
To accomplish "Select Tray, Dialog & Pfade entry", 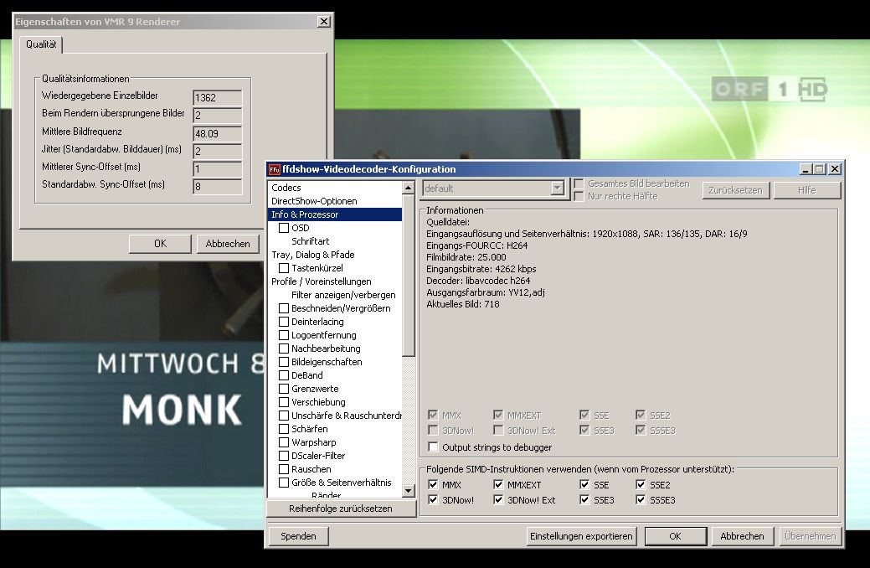I will coord(312,255).
